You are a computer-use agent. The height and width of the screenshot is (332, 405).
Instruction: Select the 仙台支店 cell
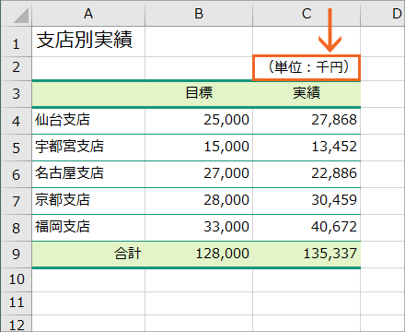pos(88,121)
